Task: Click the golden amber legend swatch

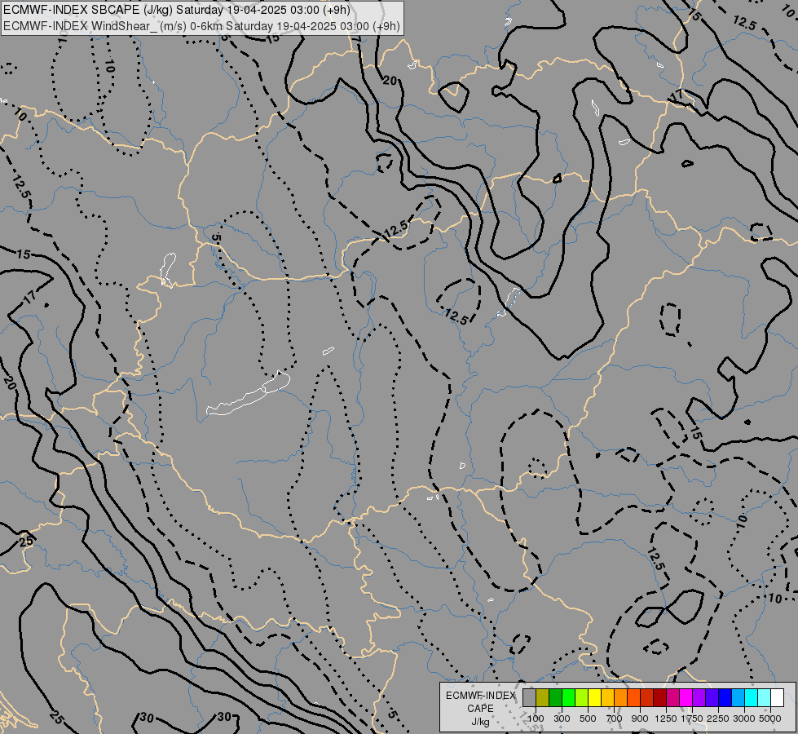Action: click(607, 698)
